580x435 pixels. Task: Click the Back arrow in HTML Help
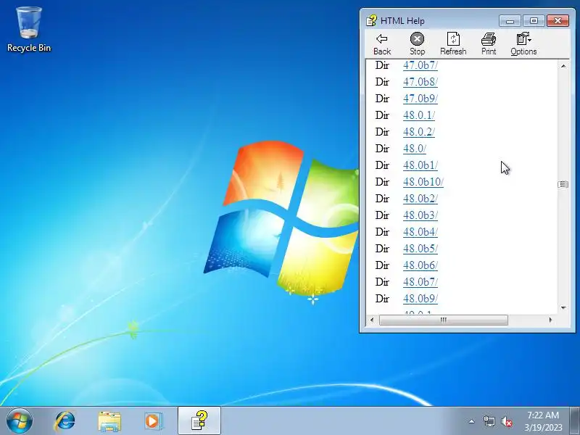[382, 44]
